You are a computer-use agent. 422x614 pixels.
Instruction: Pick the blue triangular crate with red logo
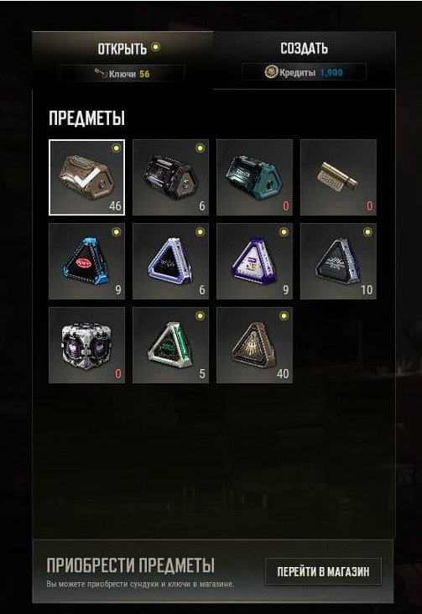[86, 261]
